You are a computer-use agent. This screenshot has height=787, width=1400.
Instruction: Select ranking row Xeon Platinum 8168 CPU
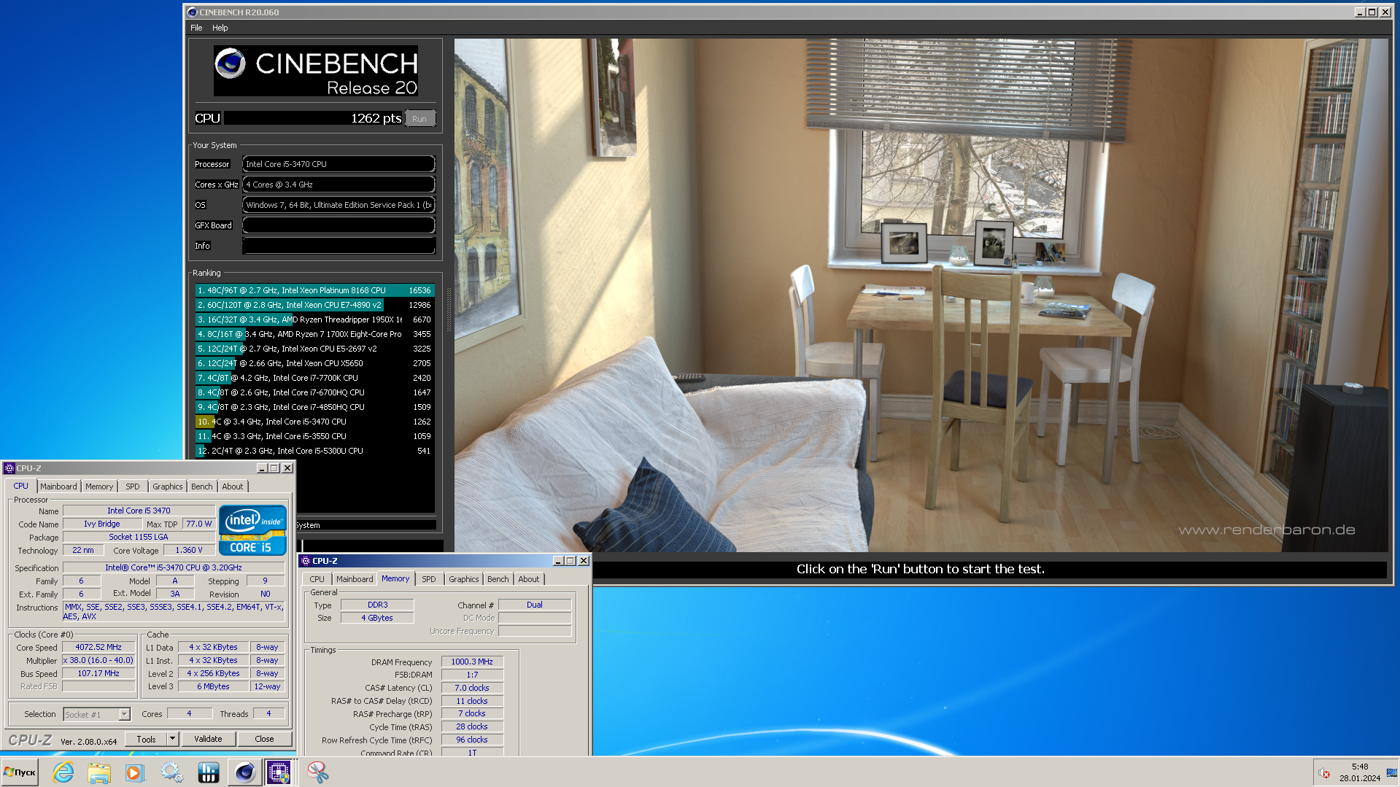point(314,290)
